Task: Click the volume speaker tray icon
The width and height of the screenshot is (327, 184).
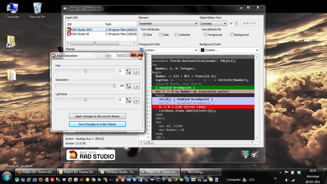Action: (x=287, y=180)
